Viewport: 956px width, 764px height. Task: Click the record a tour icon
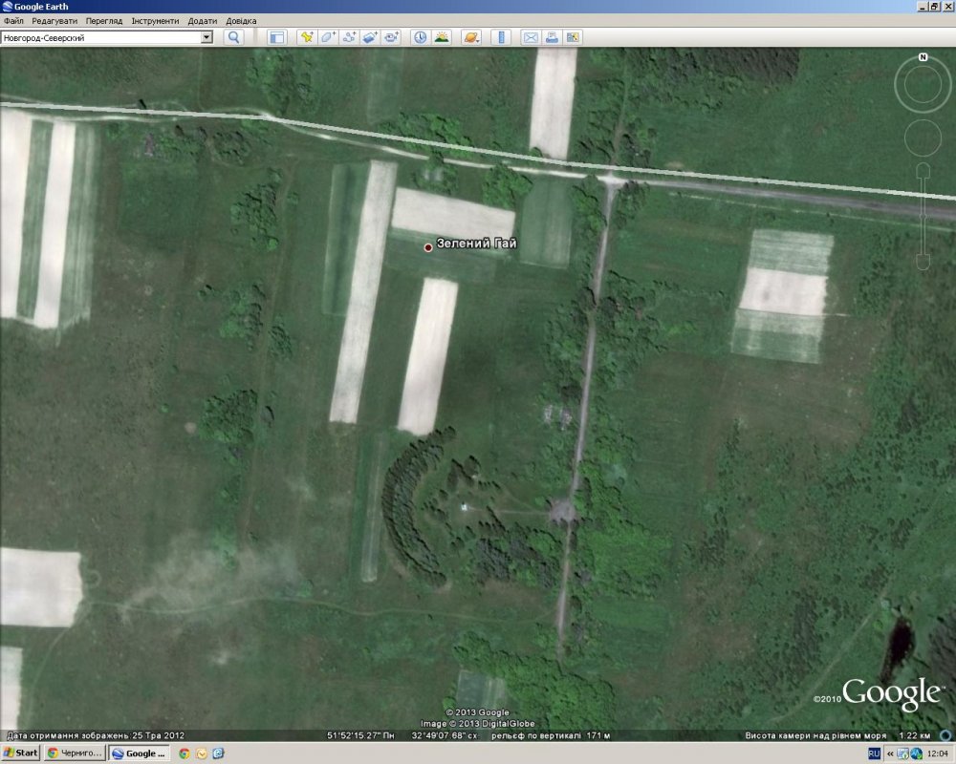[x=391, y=37]
